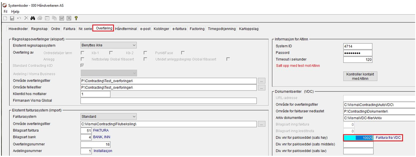The height and width of the screenshot is (157, 416).
Task: Switch to the Hovedkoder tab
Action: click(18, 29)
